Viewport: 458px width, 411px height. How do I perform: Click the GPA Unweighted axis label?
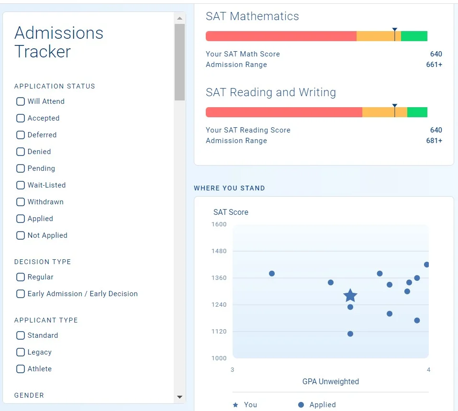(x=331, y=381)
